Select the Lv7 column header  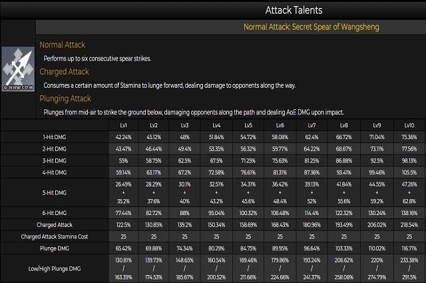312,125
